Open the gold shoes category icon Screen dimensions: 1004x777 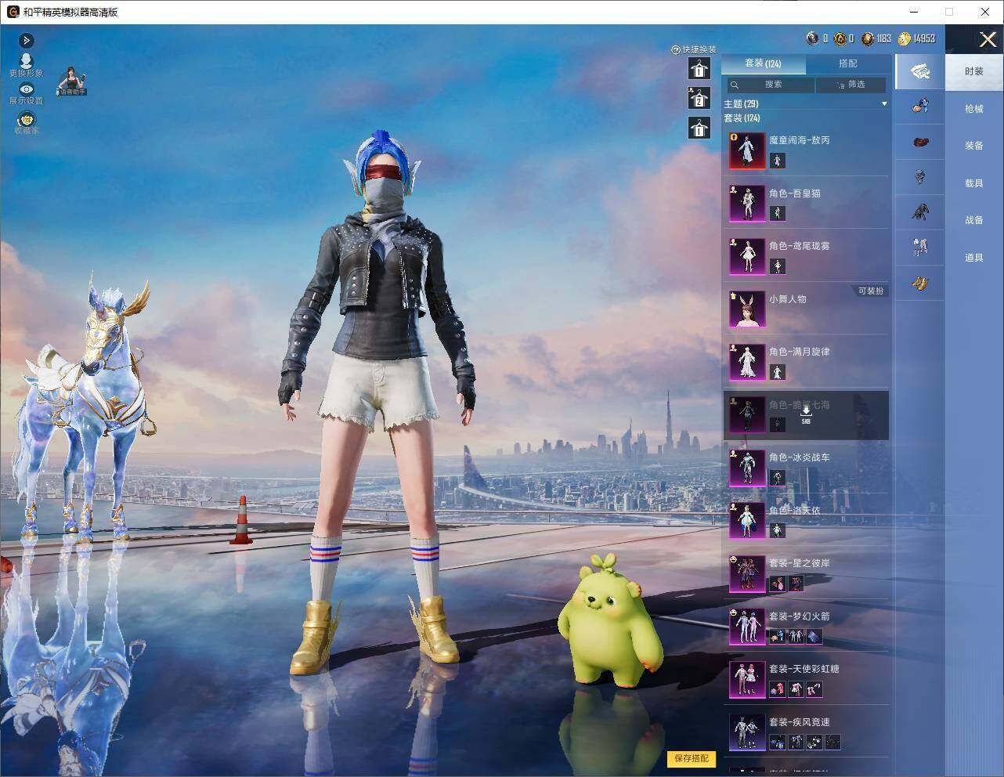pyautogui.click(x=920, y=283)
